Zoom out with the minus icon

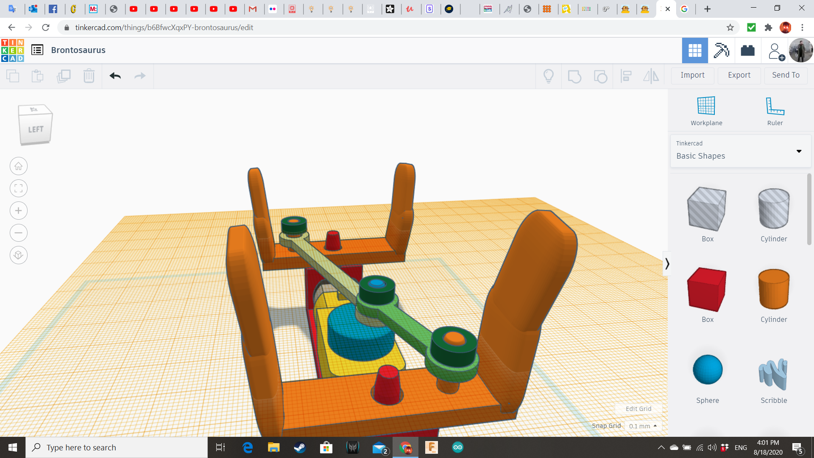[19, 233]
